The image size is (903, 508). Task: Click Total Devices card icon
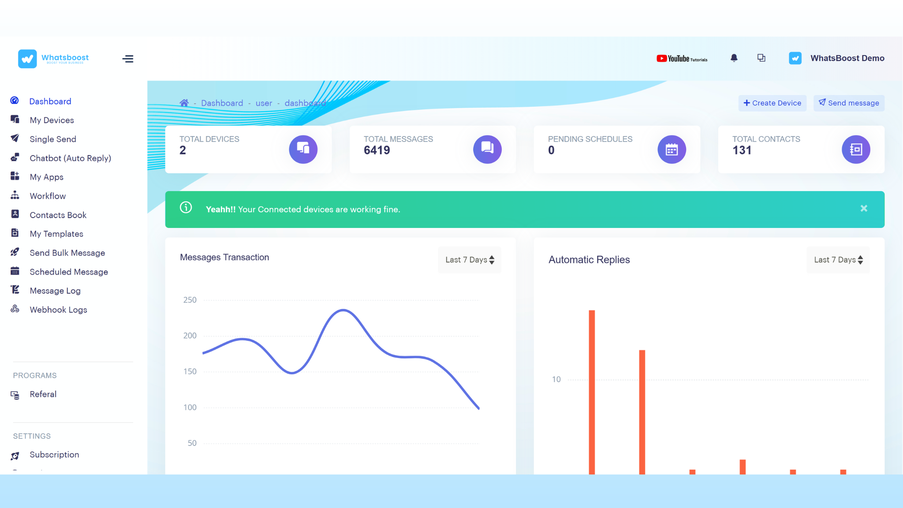(303, 149)
